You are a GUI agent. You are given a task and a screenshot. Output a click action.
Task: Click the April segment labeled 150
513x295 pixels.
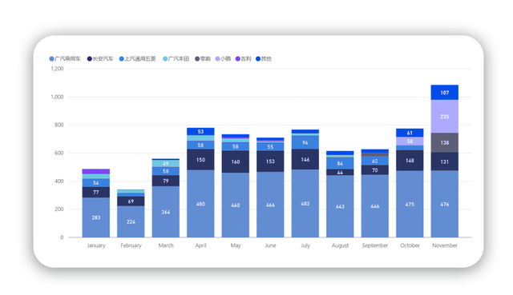tap(200, 160)
